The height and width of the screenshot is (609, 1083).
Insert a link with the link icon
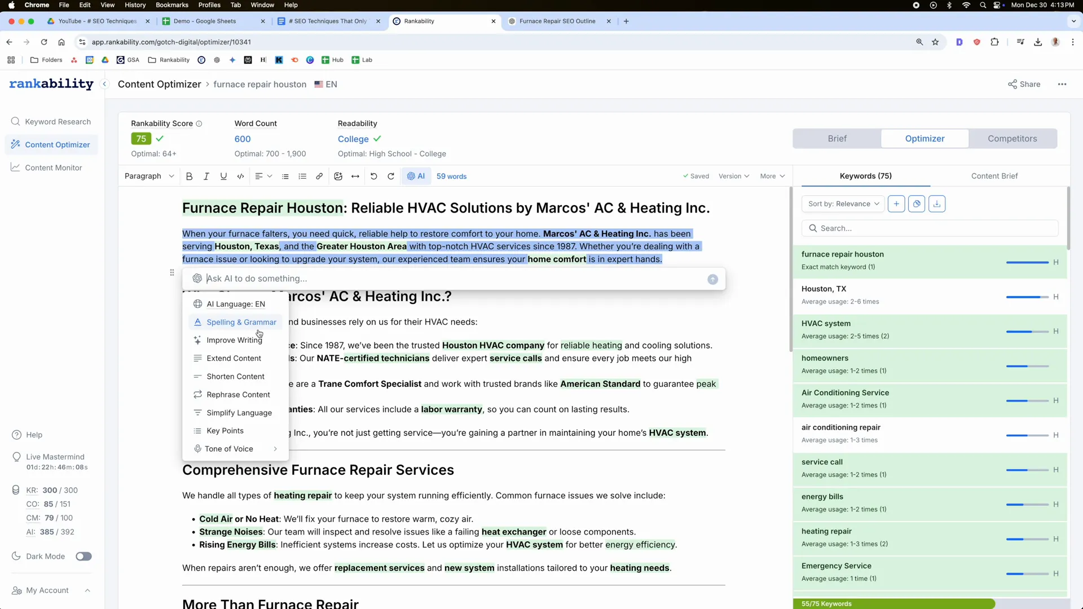[319, 176]
